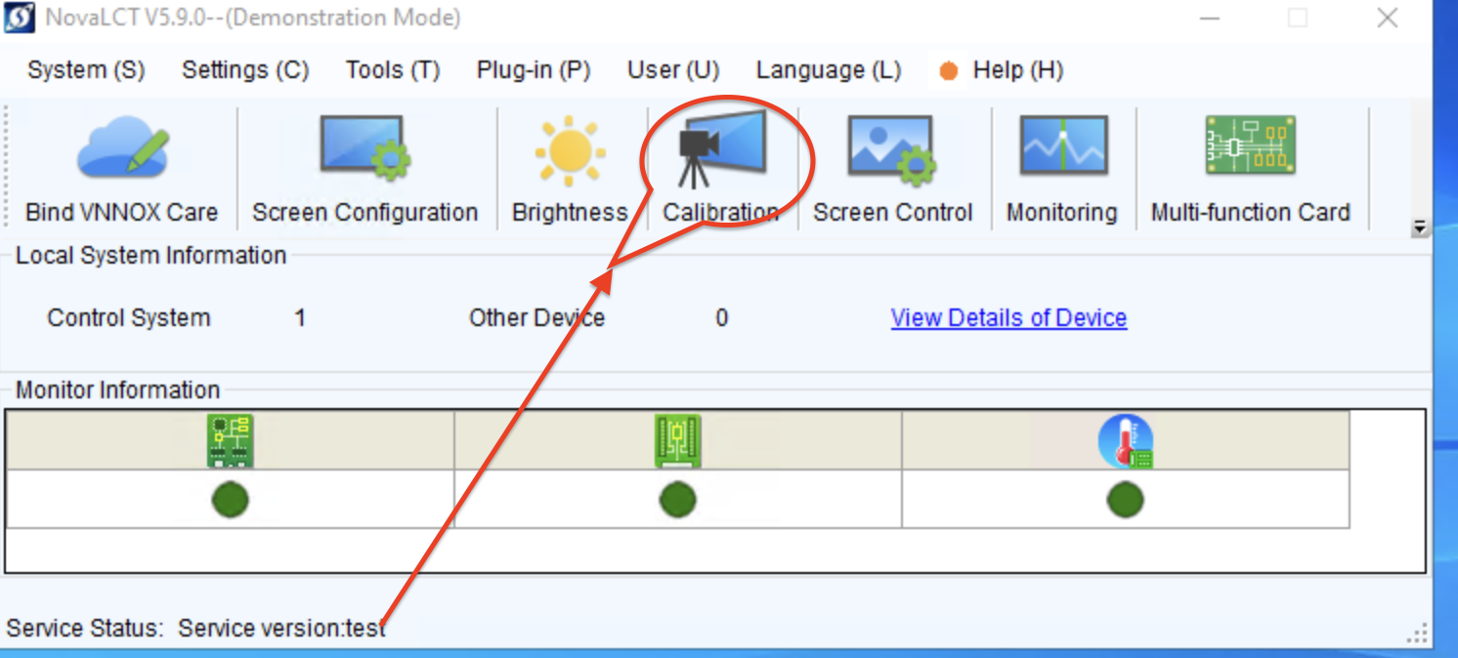The image size is (1458, 658).
Task: Open the Monitoring tool
Action: [1062, 169]
